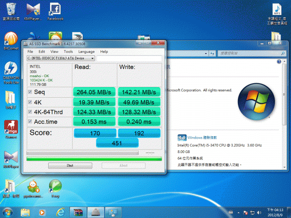
Task: Open the bt folder below DAEMON Tools
Action: (10, 100)
